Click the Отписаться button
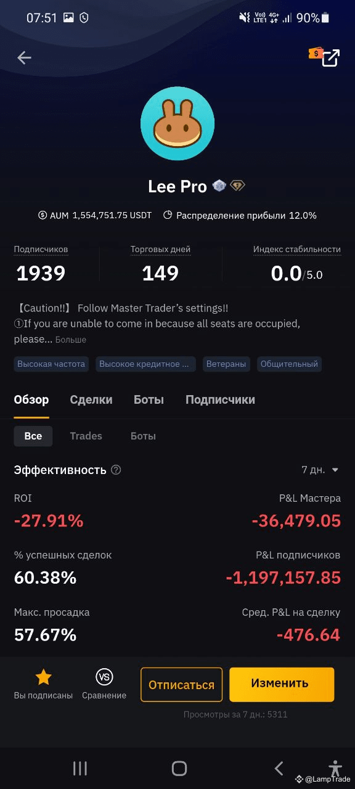The height and width of the screenshot is (789, 355). click(x=181, y=685)
